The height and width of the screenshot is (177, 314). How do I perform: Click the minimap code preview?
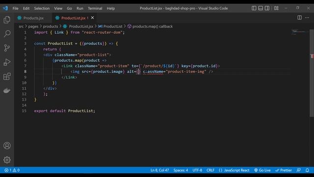[x=299, y=32]
